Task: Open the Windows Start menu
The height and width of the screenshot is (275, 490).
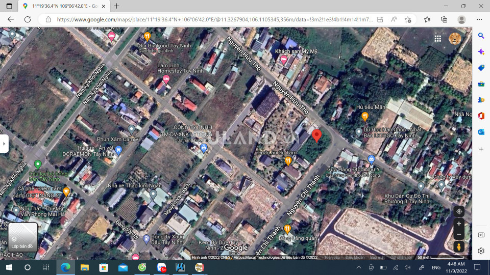Action: tap(9, 267)
